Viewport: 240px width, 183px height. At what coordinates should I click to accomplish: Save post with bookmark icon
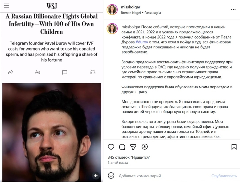pos(234,147)
